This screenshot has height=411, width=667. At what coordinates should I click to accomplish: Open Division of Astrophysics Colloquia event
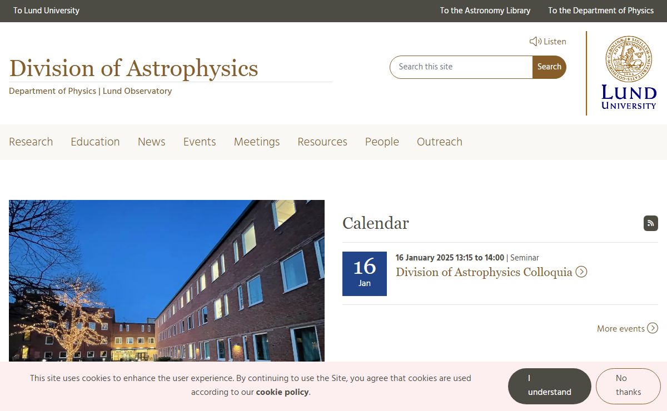(484, 272)
